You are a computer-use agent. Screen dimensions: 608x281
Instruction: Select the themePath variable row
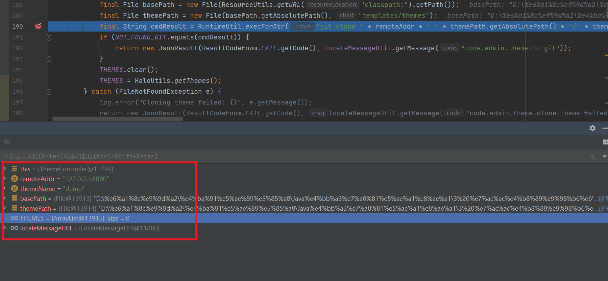pos(36,208)
